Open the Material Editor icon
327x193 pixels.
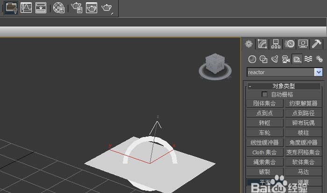click(58, 8)
